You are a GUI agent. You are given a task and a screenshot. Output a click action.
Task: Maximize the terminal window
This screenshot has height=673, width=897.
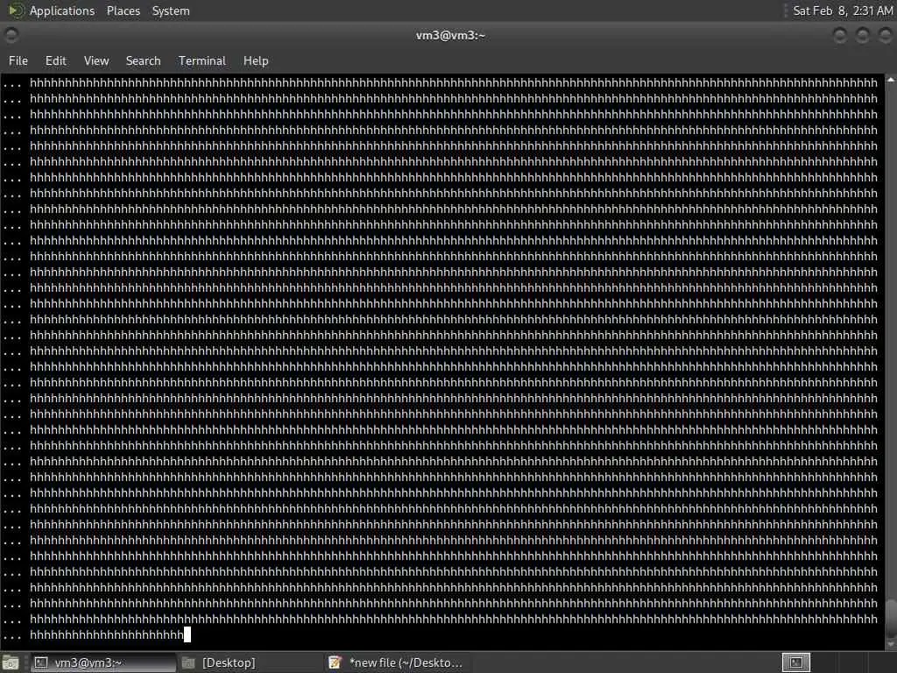point(862,35)
